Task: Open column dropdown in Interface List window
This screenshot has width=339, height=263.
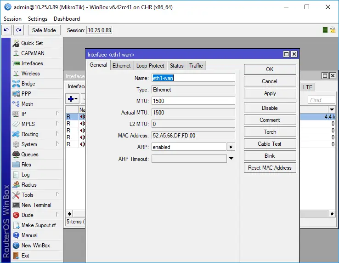Action: point(332,109)
